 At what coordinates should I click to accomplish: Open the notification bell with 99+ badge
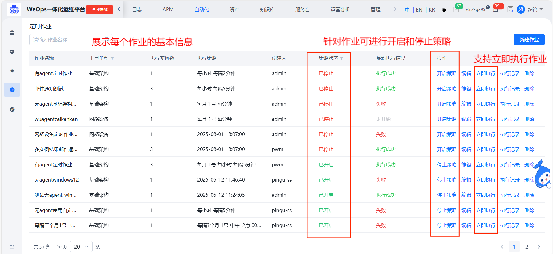496,10
